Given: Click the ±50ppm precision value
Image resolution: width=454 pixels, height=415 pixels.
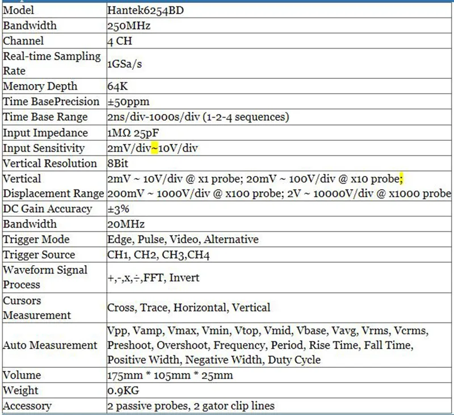Looking at the screenshot, I should coord(128,102).
